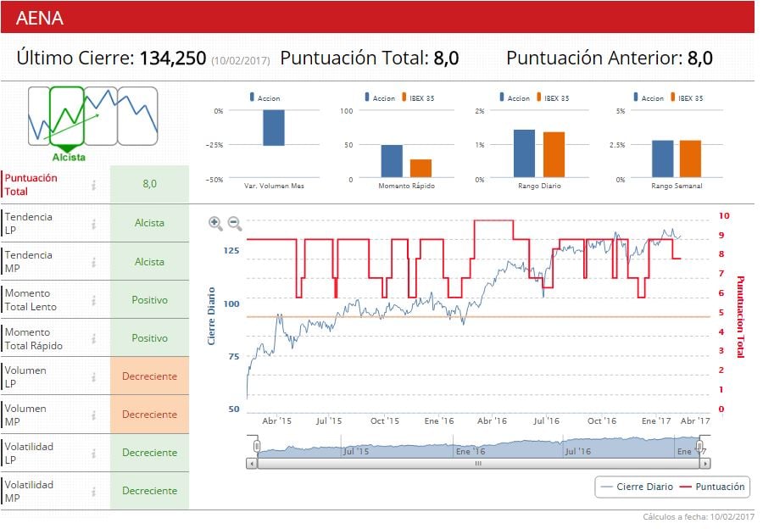
Task: Click the blue bar in Var. Volumen Mes
Action: pyautogui.click(x=274, y=128)
